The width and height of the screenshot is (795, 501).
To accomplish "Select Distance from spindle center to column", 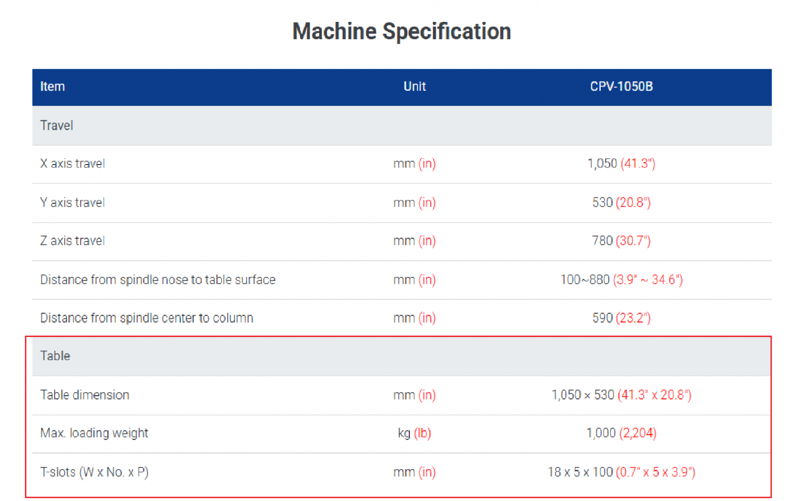I will (x=147, y=318).
